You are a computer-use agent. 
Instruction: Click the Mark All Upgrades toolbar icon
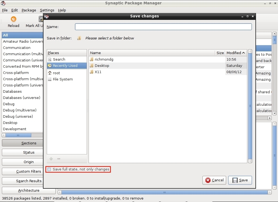point(41,19)
